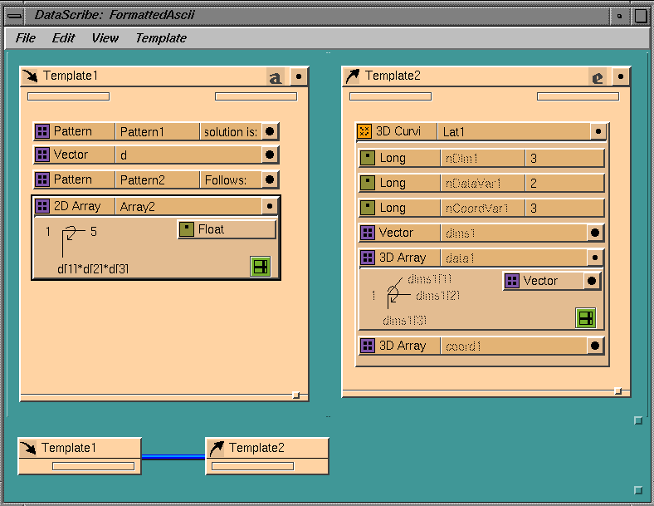Click the green grid icon in Array2 panel
This screenshot has width=654, height=506.
click(261, 266)
